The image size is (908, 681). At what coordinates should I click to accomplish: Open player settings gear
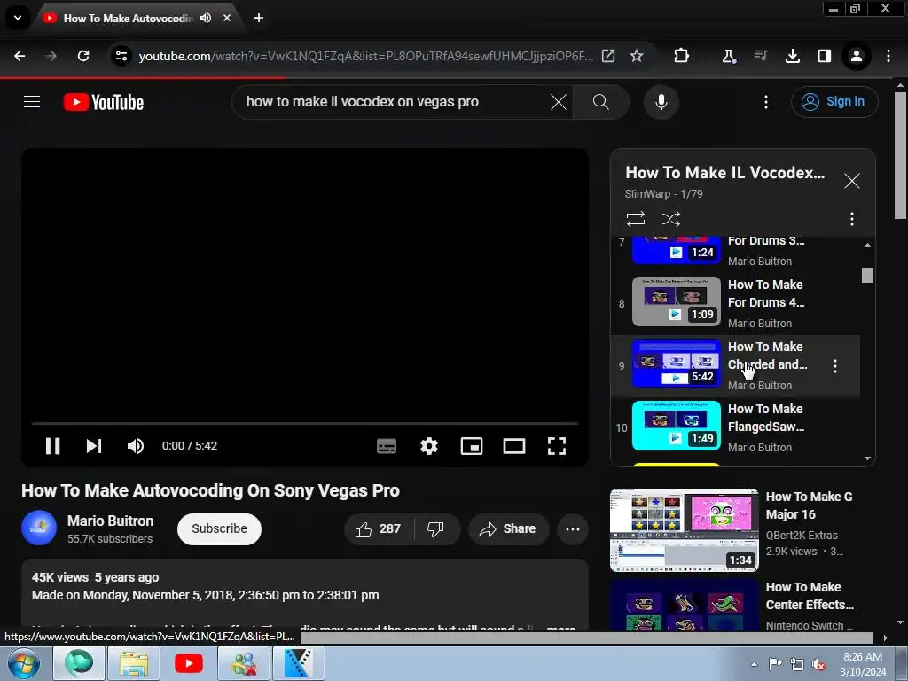(x=428, y=446)
